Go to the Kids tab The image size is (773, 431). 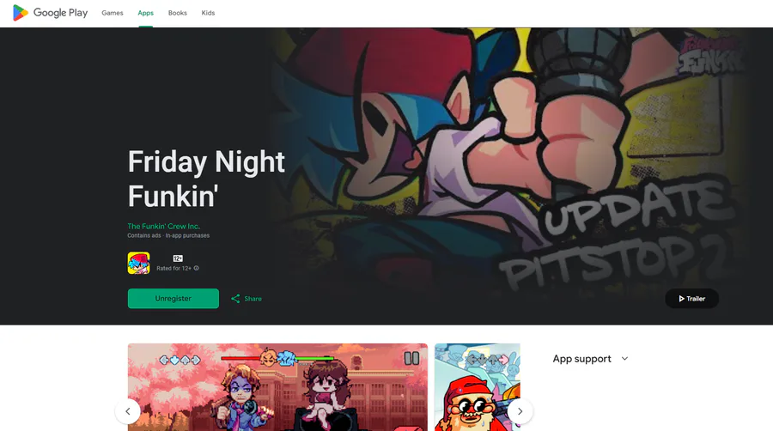click(208, 13)
